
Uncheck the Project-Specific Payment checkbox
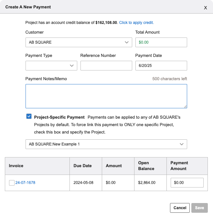pos(29,116)
